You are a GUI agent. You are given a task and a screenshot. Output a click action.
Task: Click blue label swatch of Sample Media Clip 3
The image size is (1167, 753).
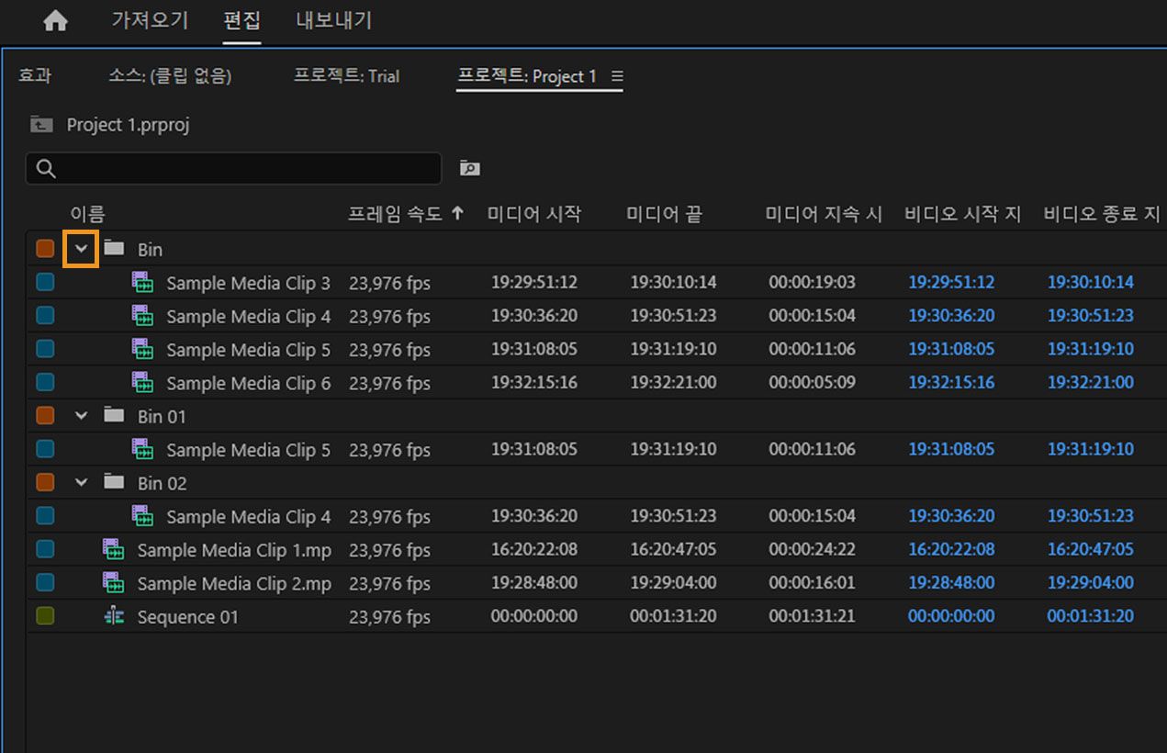tap(45, 282)
